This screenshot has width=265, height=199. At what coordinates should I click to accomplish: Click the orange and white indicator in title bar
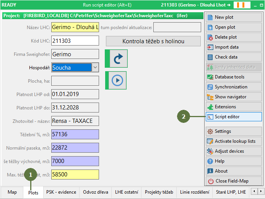pyautogui.click(x=243, y=5)
